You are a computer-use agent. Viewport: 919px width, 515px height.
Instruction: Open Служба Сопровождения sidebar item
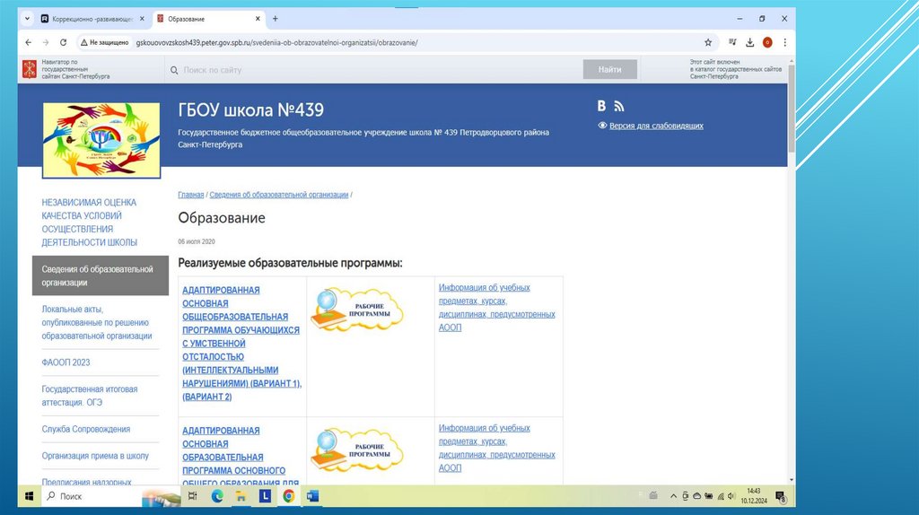(86, 429)
